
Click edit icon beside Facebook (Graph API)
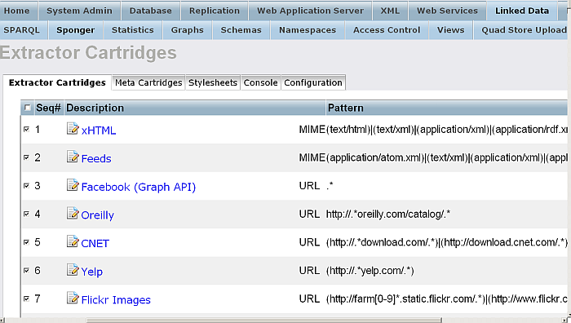(x=73, y=185)
